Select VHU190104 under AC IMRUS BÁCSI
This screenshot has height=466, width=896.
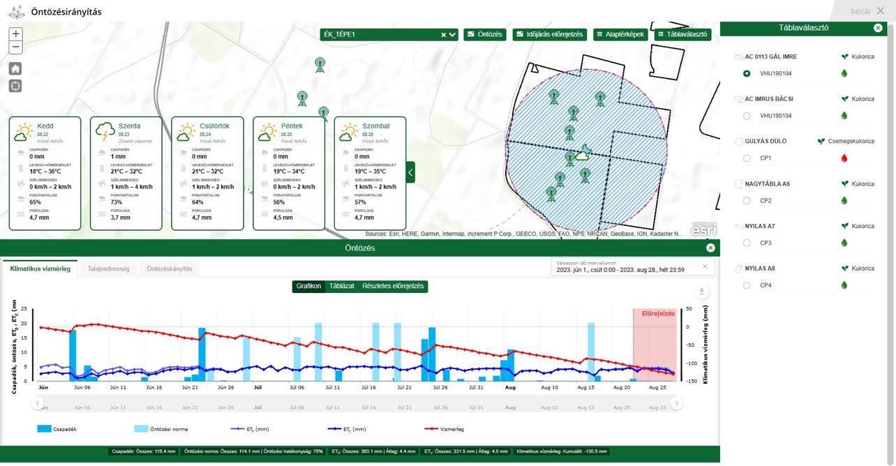[747, 116]
